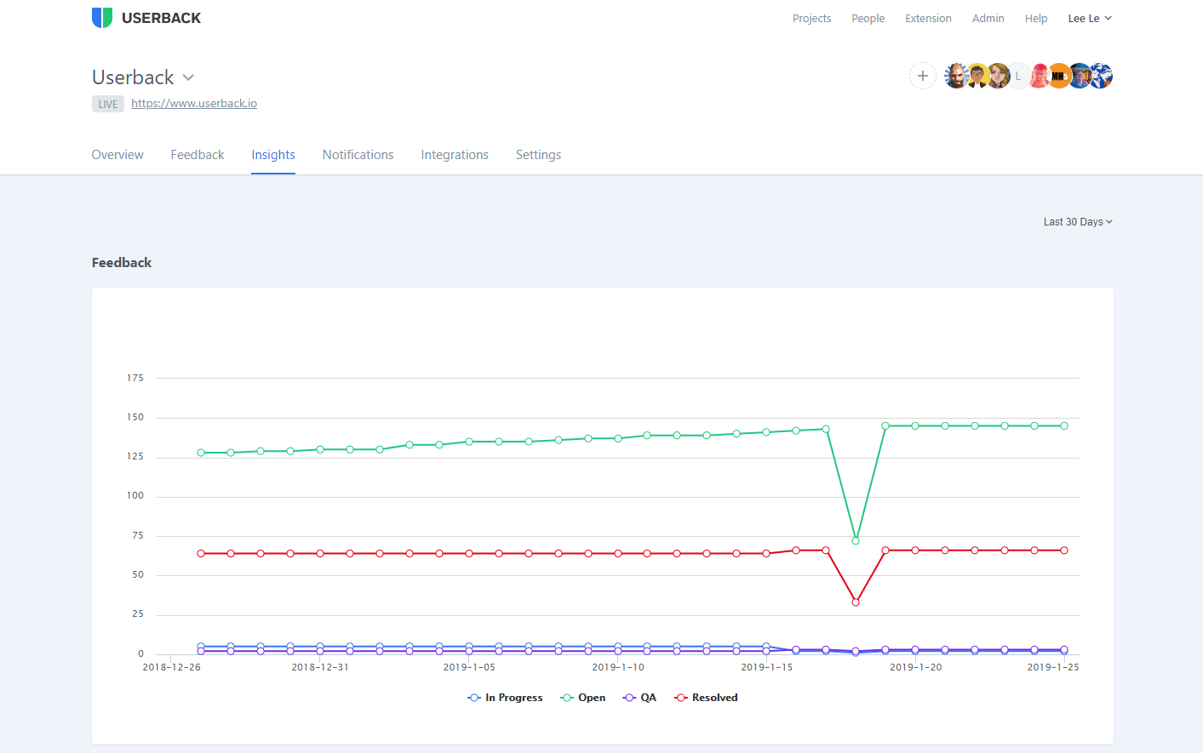Select the Insights tab
Screen dimensions: 1203x753
click(x=273, y=155)
